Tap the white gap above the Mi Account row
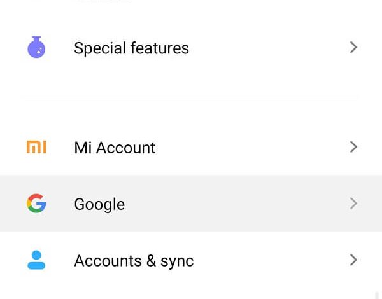The height and width of the screenshot is (299, 382). pos(191,109)
